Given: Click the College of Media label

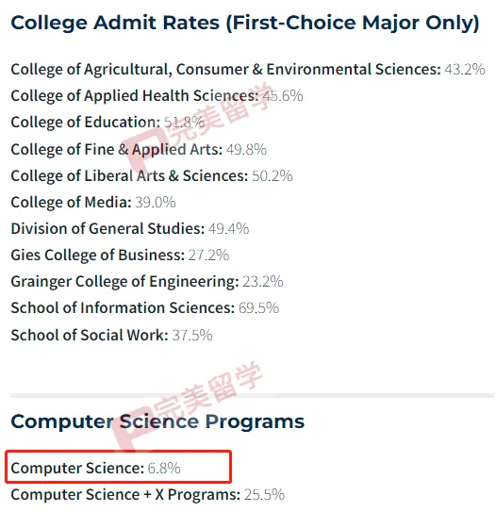Looking at the screenshot, I should tap(71, 203).
